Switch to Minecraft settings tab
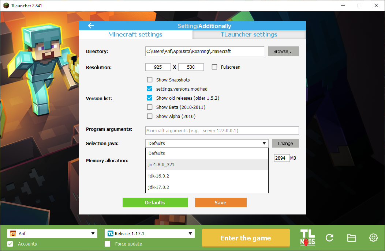 pyautogui.click(x=135, y=34)
